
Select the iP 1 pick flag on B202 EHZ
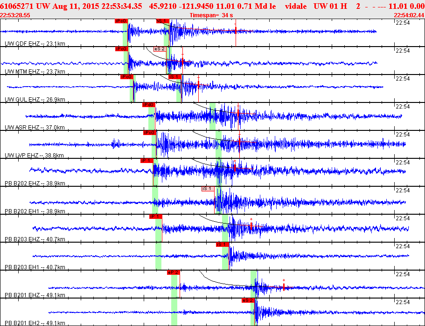[146, 161]
